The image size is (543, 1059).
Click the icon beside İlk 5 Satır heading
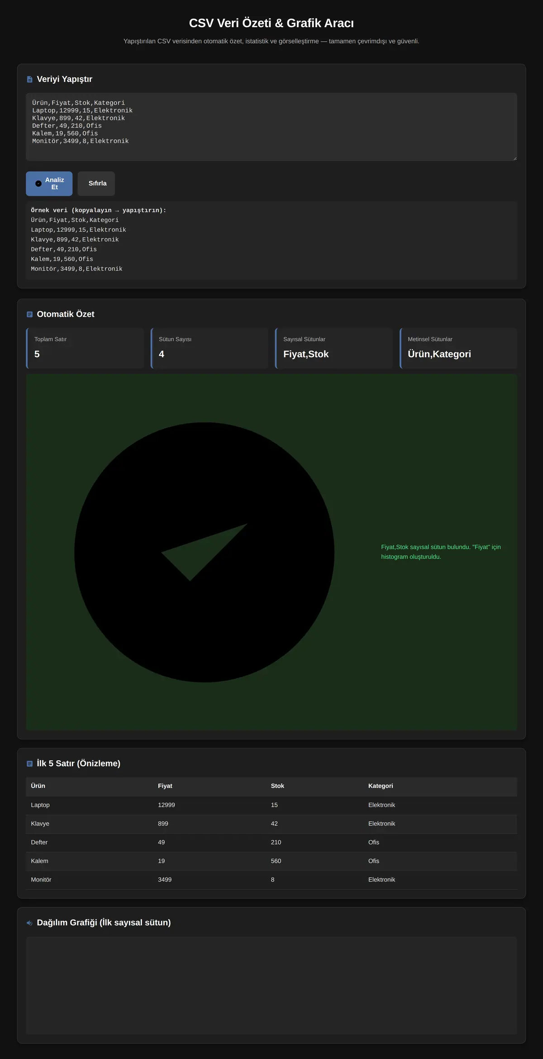coord(29,764)
